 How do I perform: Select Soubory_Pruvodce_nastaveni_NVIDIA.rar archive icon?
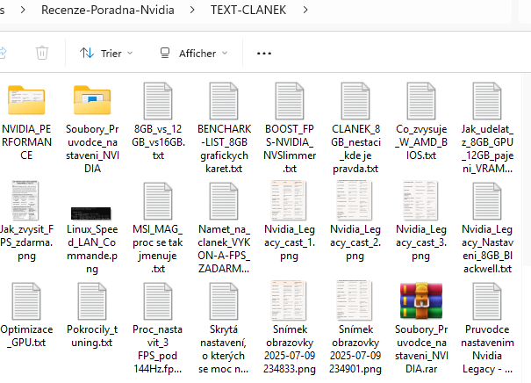pyautogui.click(x=421, y=300)
